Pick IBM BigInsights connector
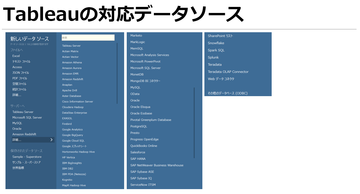Screen dimensions: 360x194 (72, 163)
